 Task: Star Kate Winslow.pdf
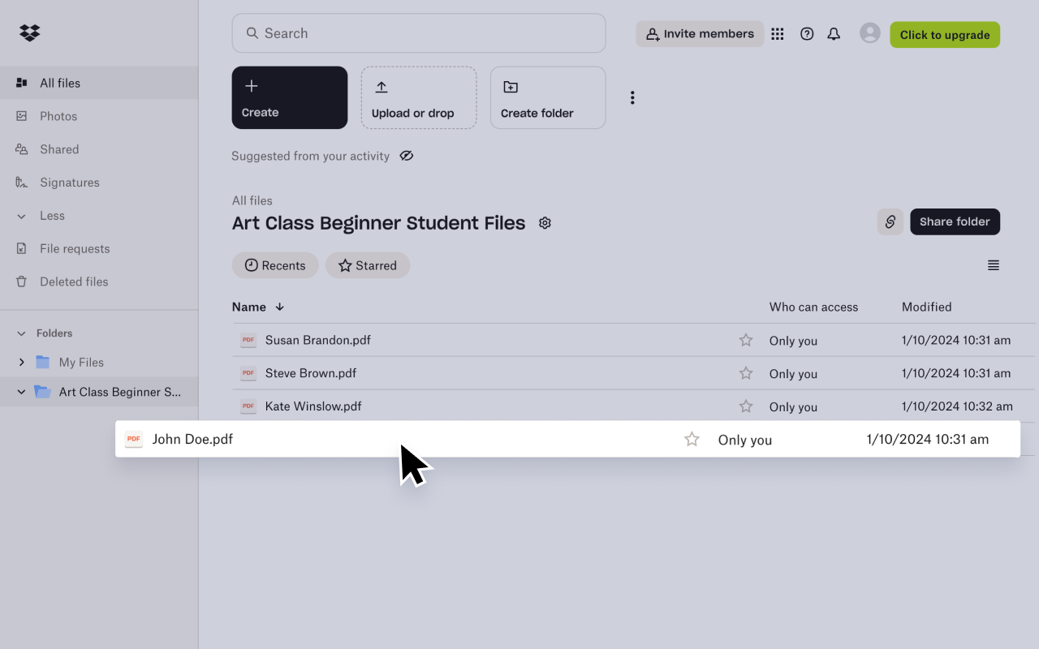coord(746,406)
